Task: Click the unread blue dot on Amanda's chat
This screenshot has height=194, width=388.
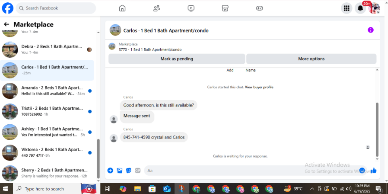Action: point(90,91)
